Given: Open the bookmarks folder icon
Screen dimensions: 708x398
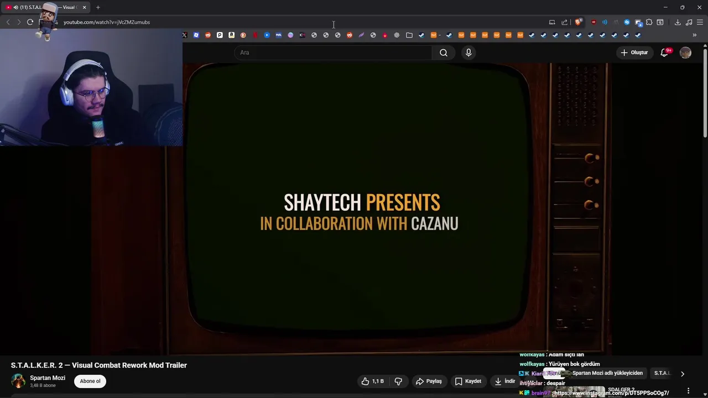Looking at the screenshot, I should point(409,35).
